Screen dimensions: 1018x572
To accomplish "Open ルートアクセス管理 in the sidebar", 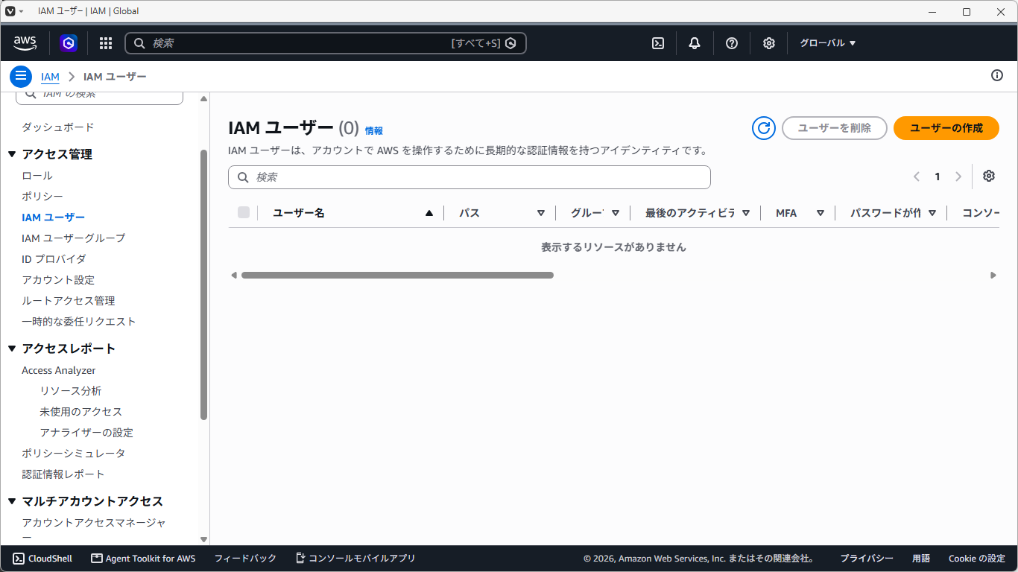I will click(x=69, y=301).
